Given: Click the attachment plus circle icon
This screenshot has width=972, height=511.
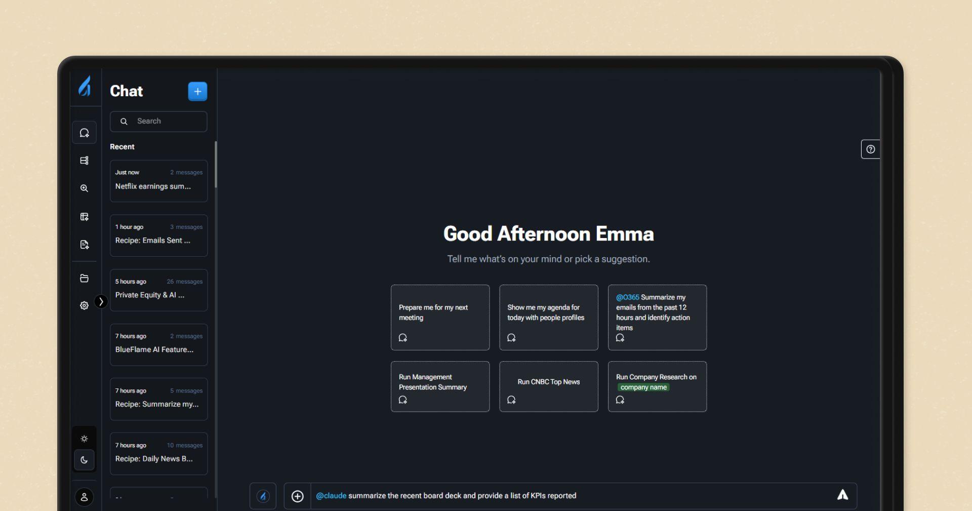Looking at the screenshot, I should [298, 496].
